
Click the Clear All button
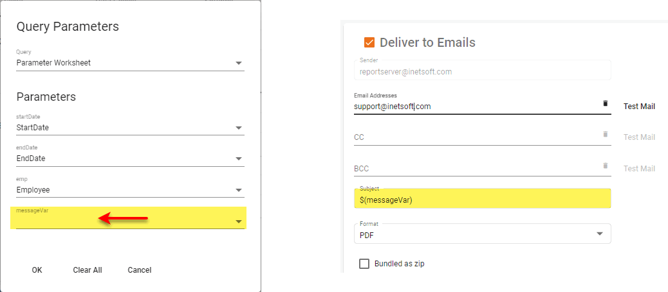tap(88, 270)
